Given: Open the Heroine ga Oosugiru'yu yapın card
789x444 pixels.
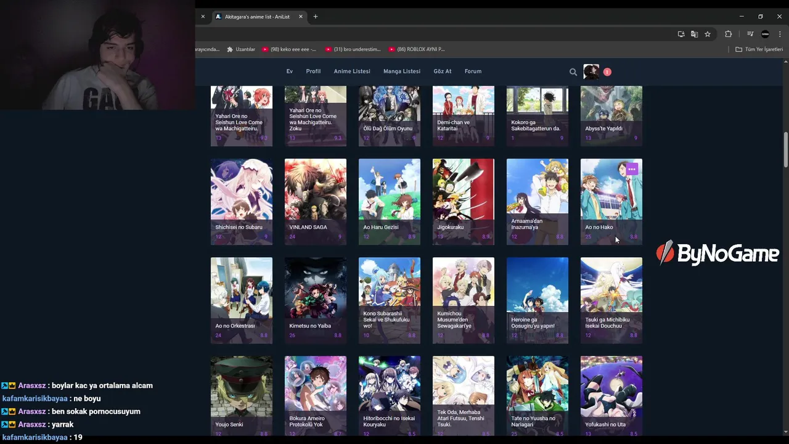Looking at the screenshot, I should point(538,300).
